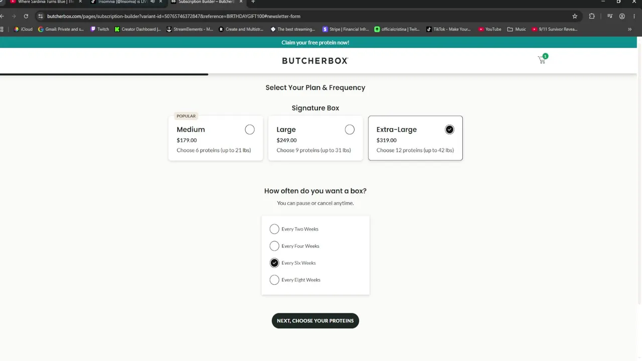The image size is (642, 361).
Task: Choose Every Two Weeks frequency
Action: click(274, 229)
